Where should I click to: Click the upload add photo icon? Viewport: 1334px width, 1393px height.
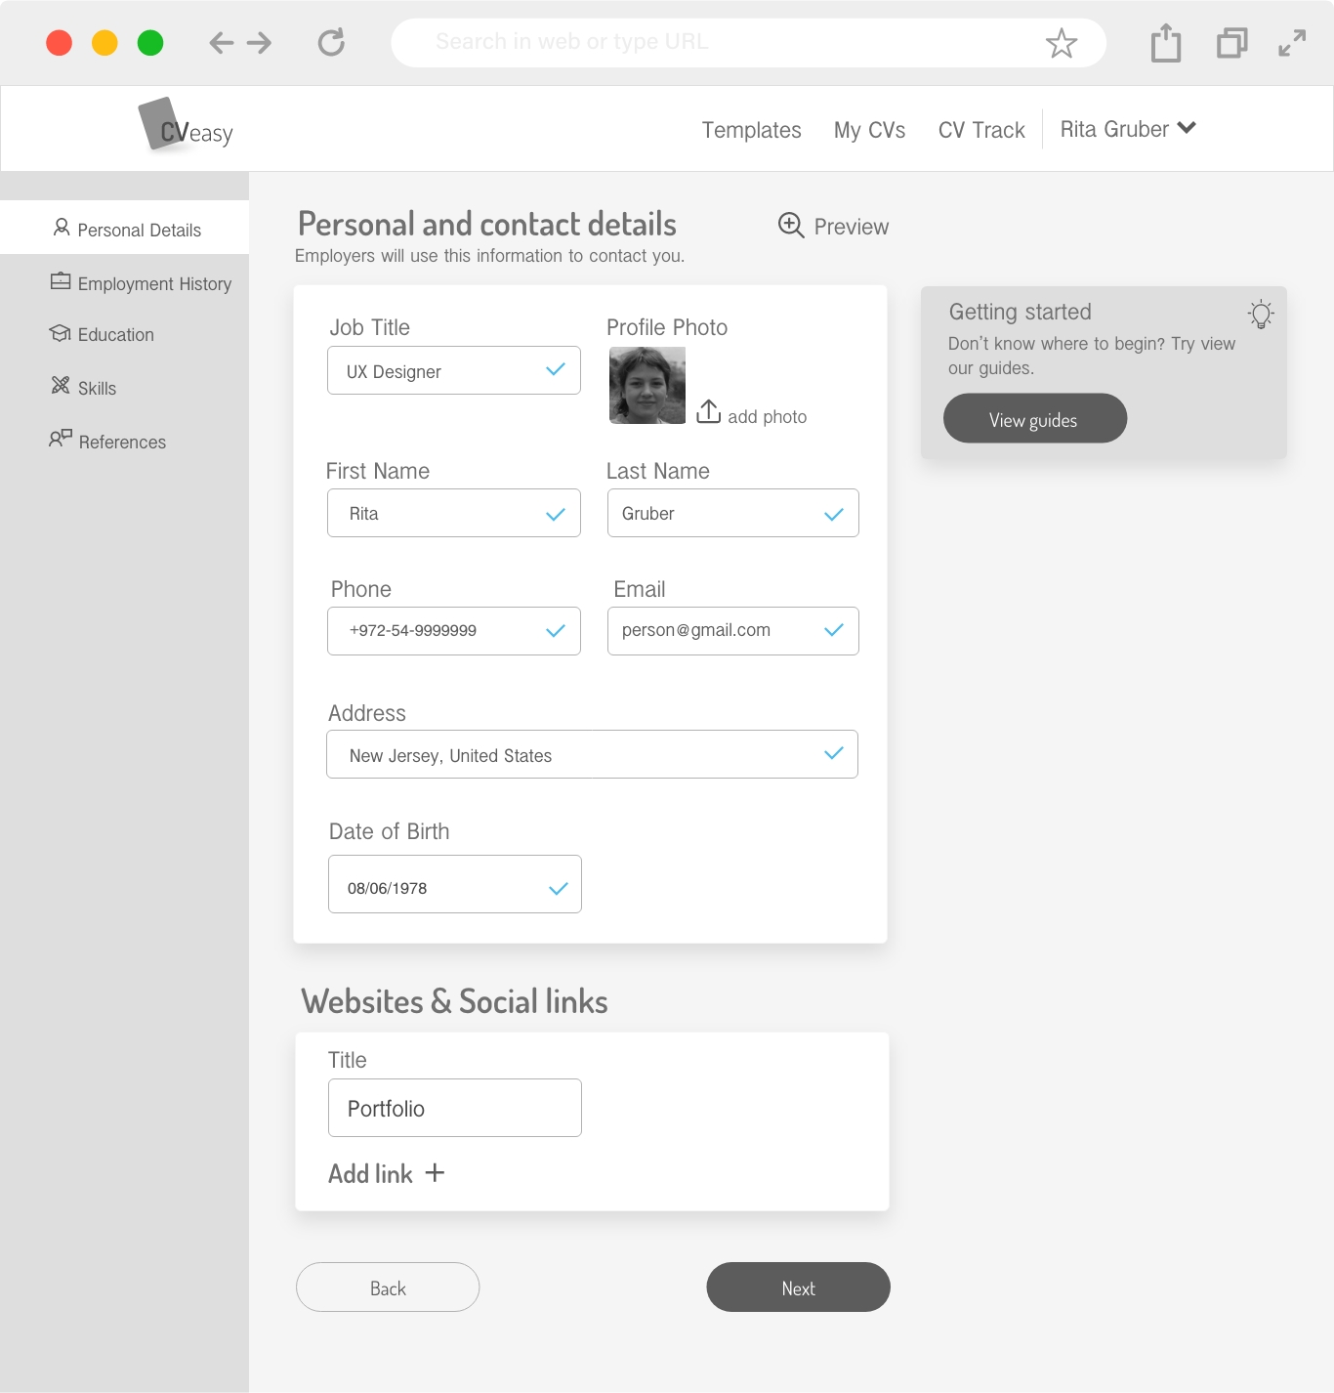(708, 412)
